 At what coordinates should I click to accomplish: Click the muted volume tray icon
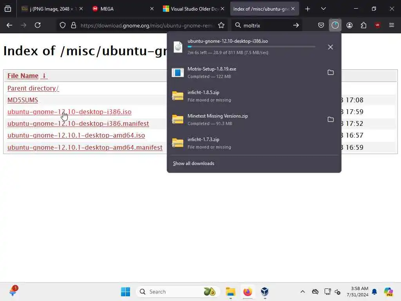pos(338,292)
